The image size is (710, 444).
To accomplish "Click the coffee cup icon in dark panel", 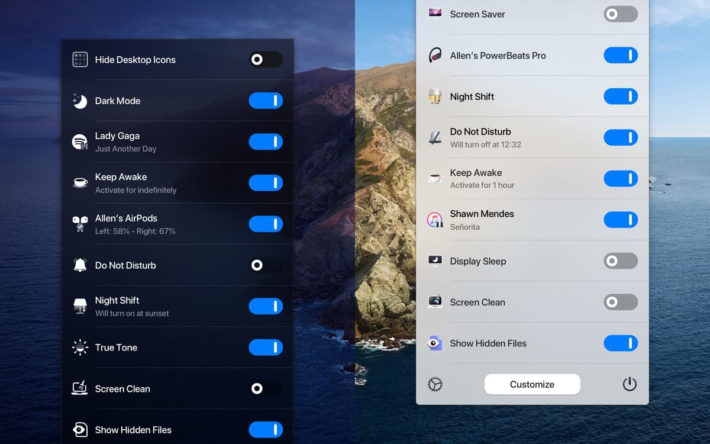I will pyautogui.click(x=80, y=183).
